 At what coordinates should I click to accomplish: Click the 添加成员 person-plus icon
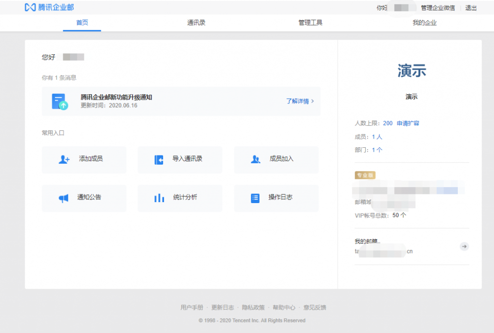tap(64, 159)
